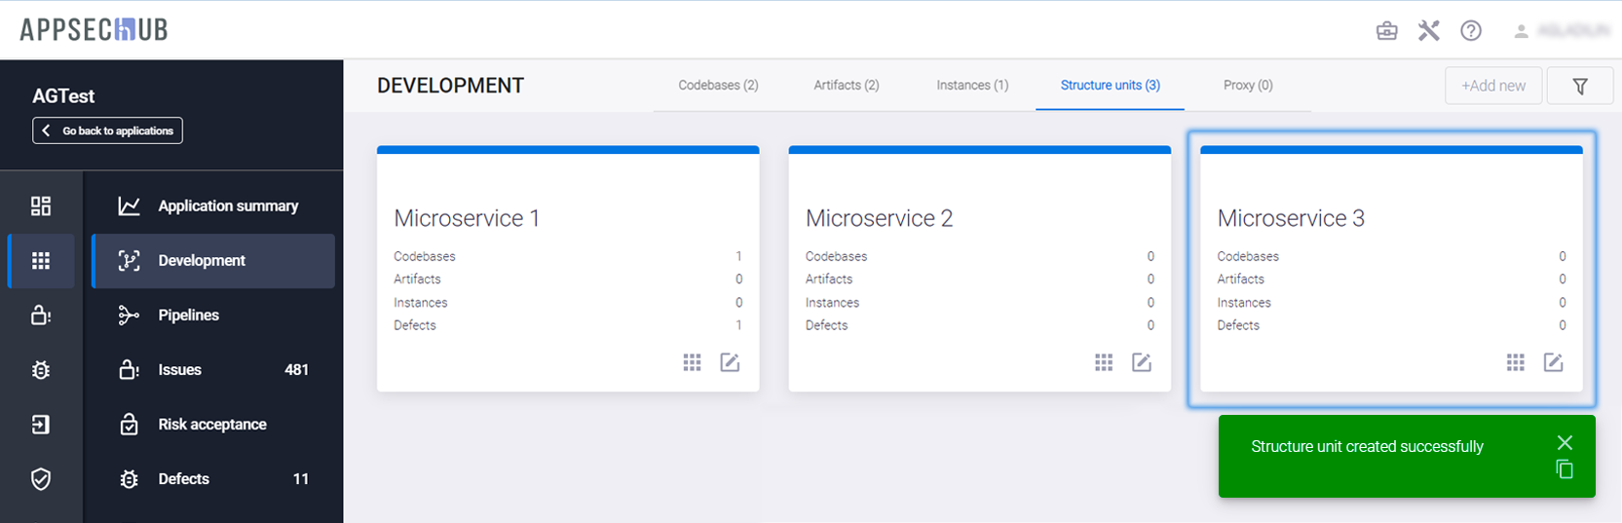The image size is (1622, 523).
Task: Open Pipelines in the sidebar
Action: click(189, 316)
